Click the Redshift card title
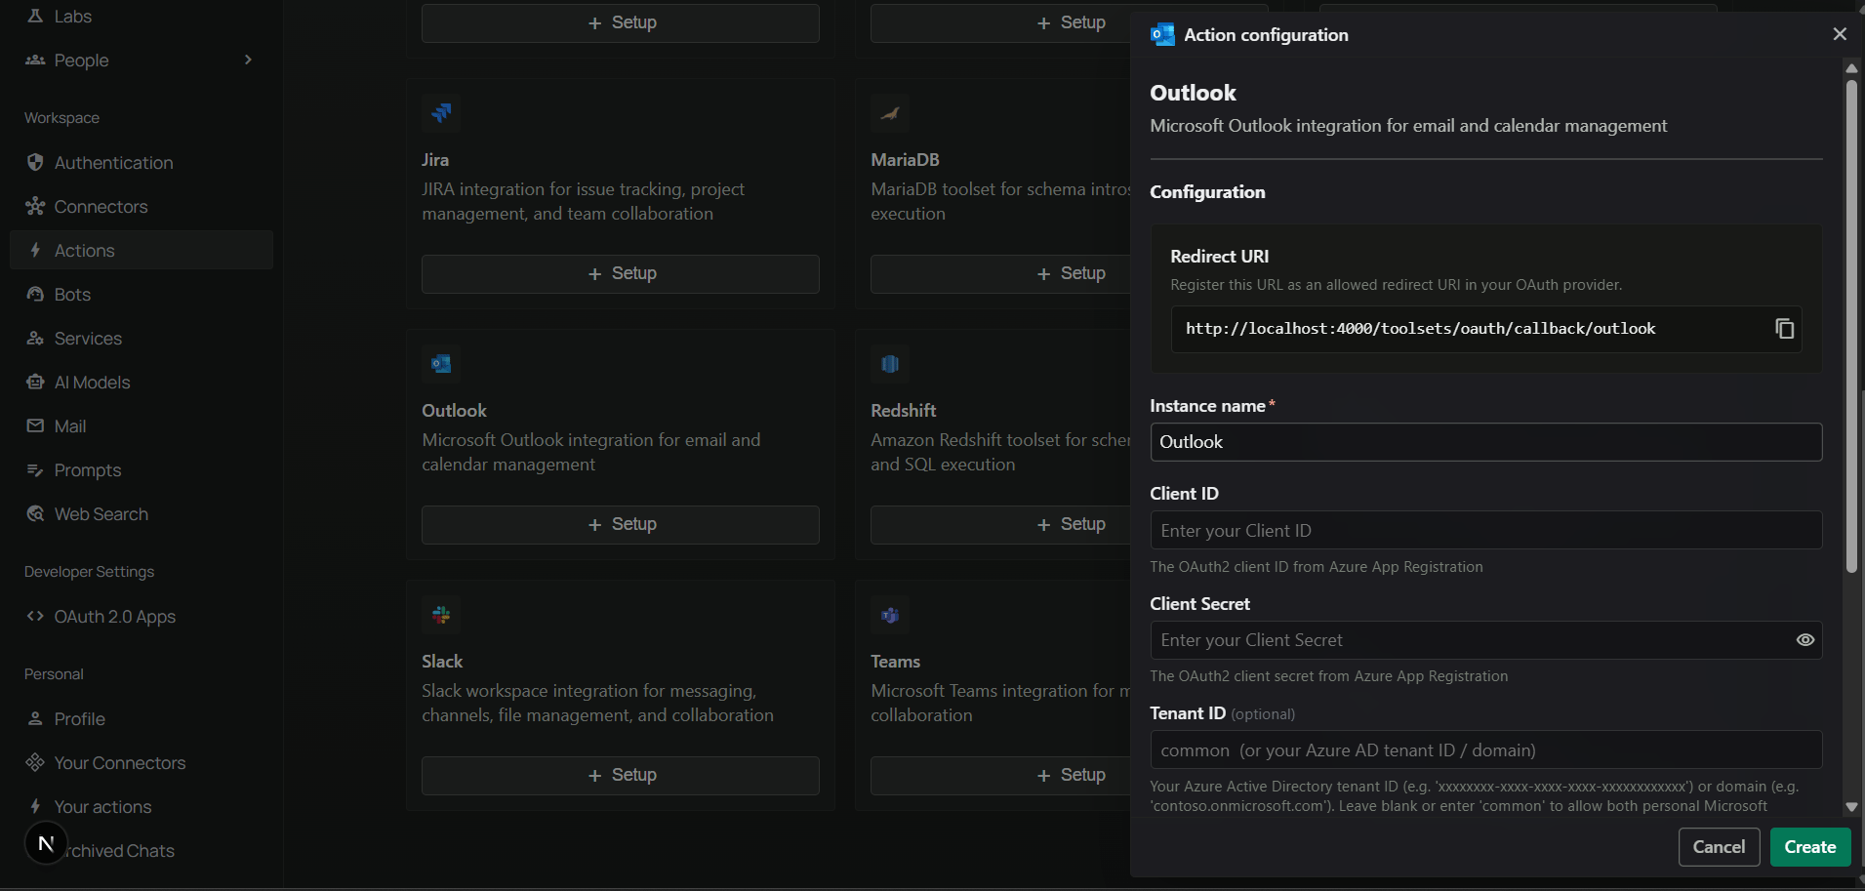The height and width of the screenshot is (891, 1865). (904, 410)
